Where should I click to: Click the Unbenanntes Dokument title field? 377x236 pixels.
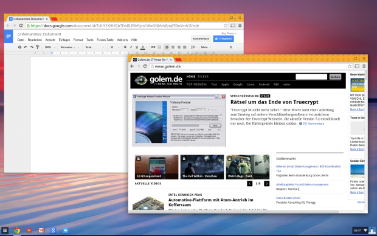tap(39, 34)
